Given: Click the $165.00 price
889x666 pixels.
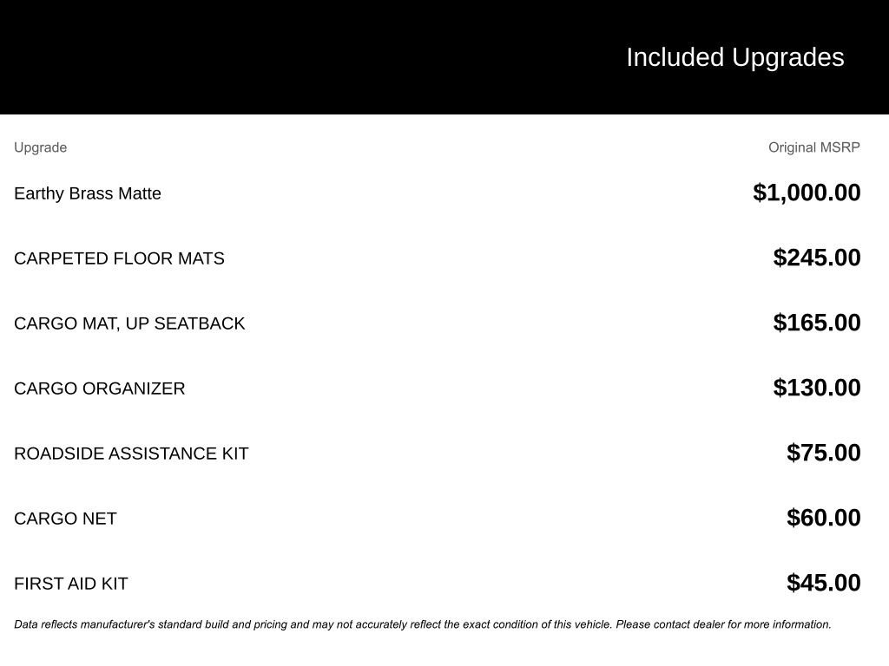Looking at the screenshot, I should 816,323.
